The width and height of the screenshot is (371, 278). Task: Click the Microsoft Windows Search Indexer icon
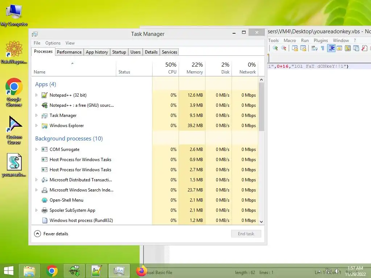[x=45, y=190]
